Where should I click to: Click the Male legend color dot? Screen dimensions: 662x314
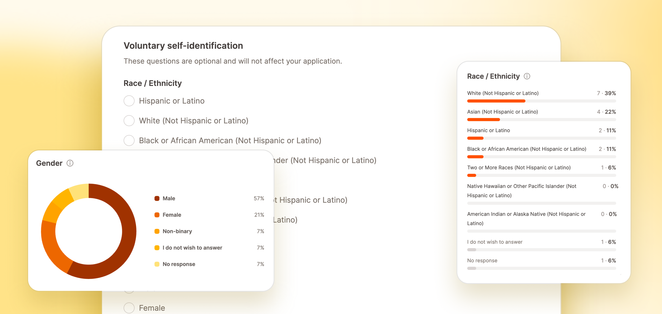click(x=157, y=198)
